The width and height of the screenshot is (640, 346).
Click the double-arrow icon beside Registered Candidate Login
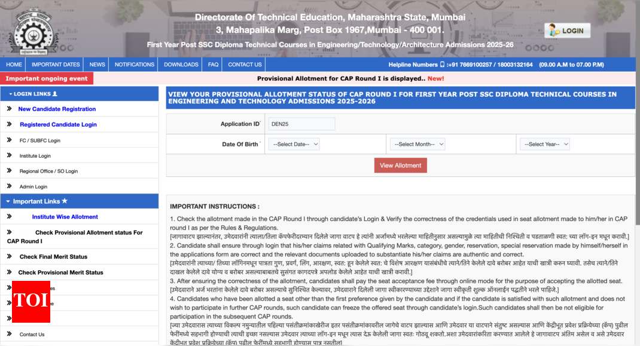coord(10,124)
